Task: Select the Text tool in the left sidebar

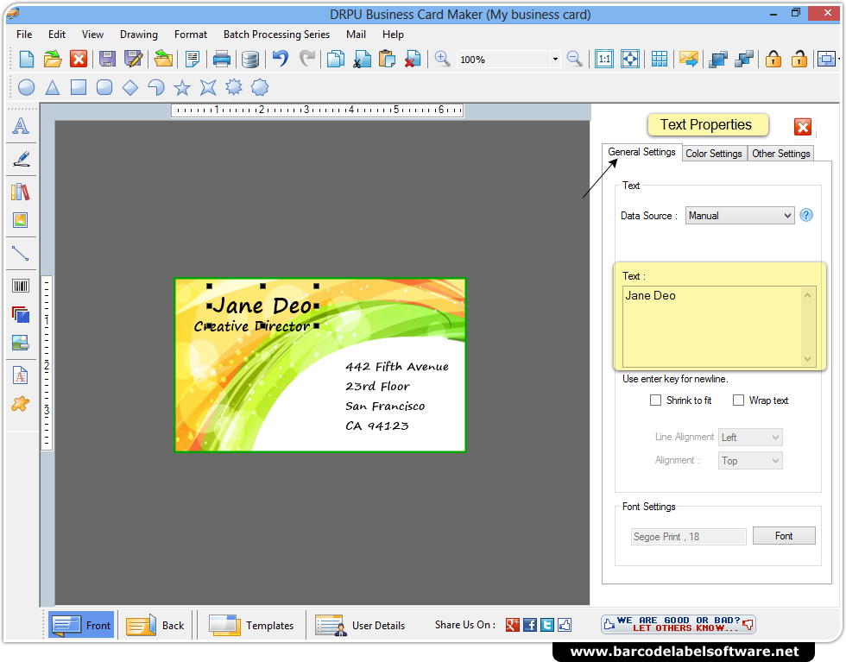Action: point(21,126)
